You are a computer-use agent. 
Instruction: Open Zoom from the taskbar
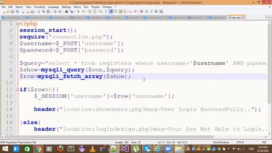point(168,149)
